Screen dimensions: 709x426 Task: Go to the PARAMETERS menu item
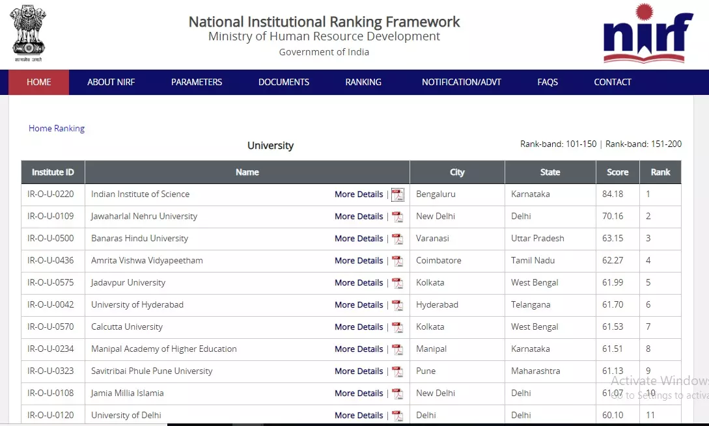tap(197, 82)
